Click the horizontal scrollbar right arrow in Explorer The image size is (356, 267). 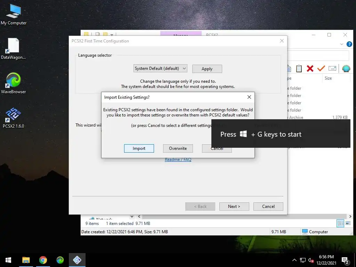coord(350,216)
